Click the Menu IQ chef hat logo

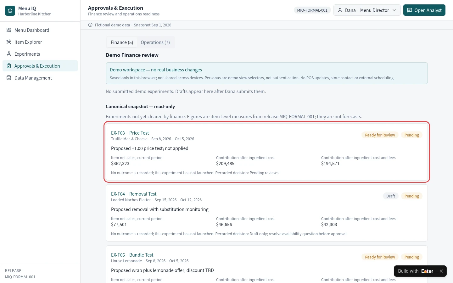10,11
